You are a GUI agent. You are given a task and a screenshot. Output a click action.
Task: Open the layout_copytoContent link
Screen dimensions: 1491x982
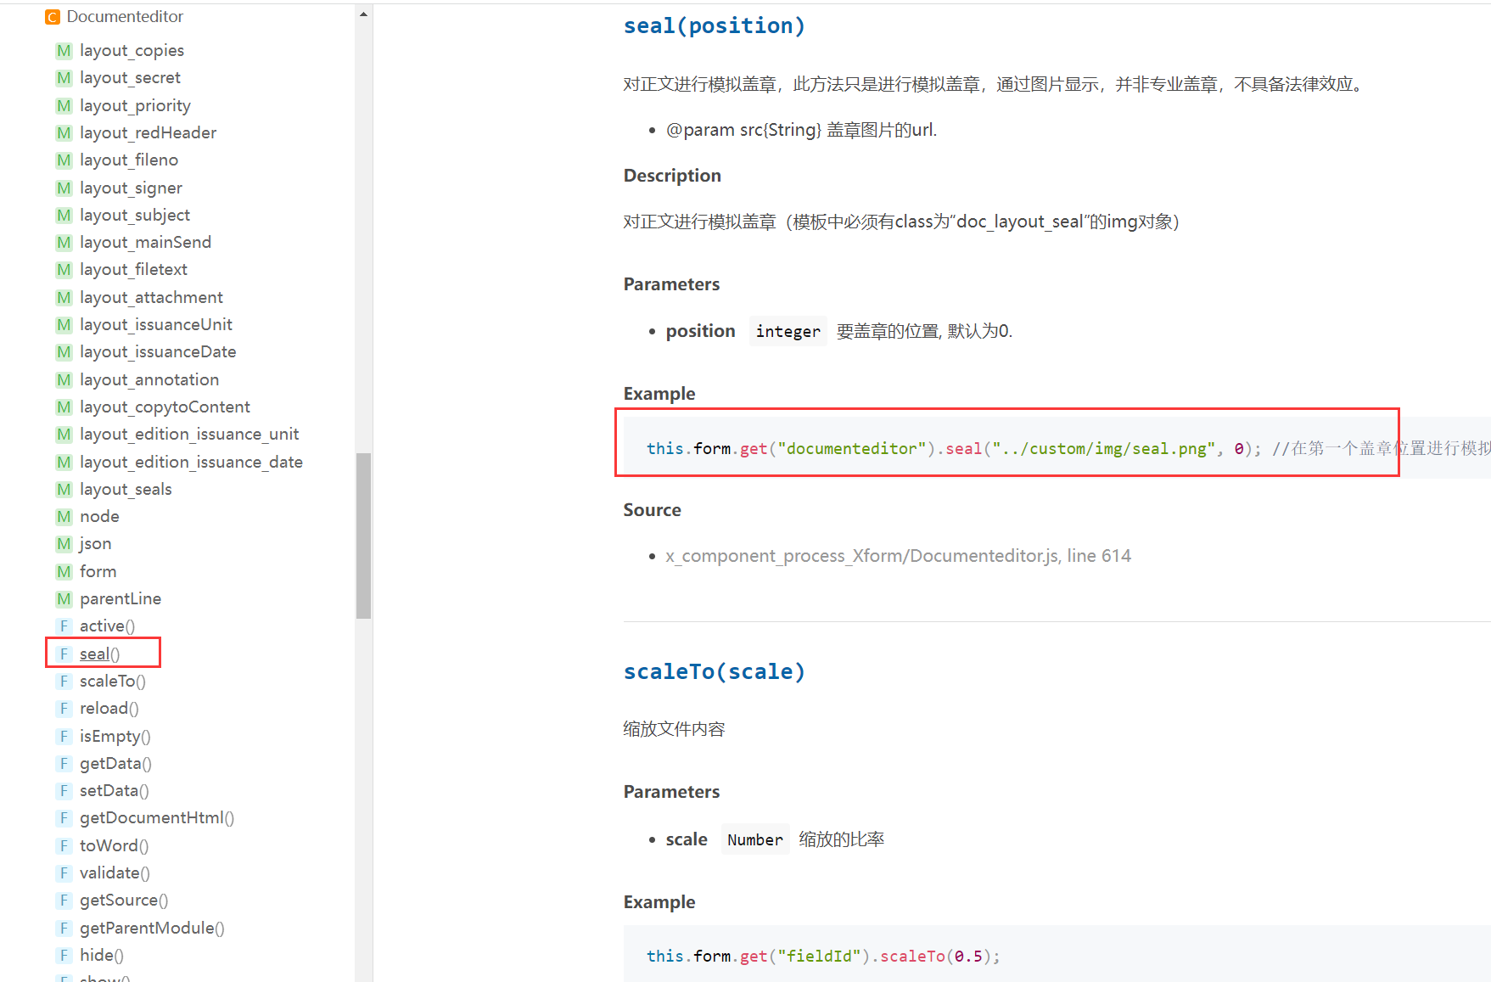pyautogui.click(x=165, y=407)
